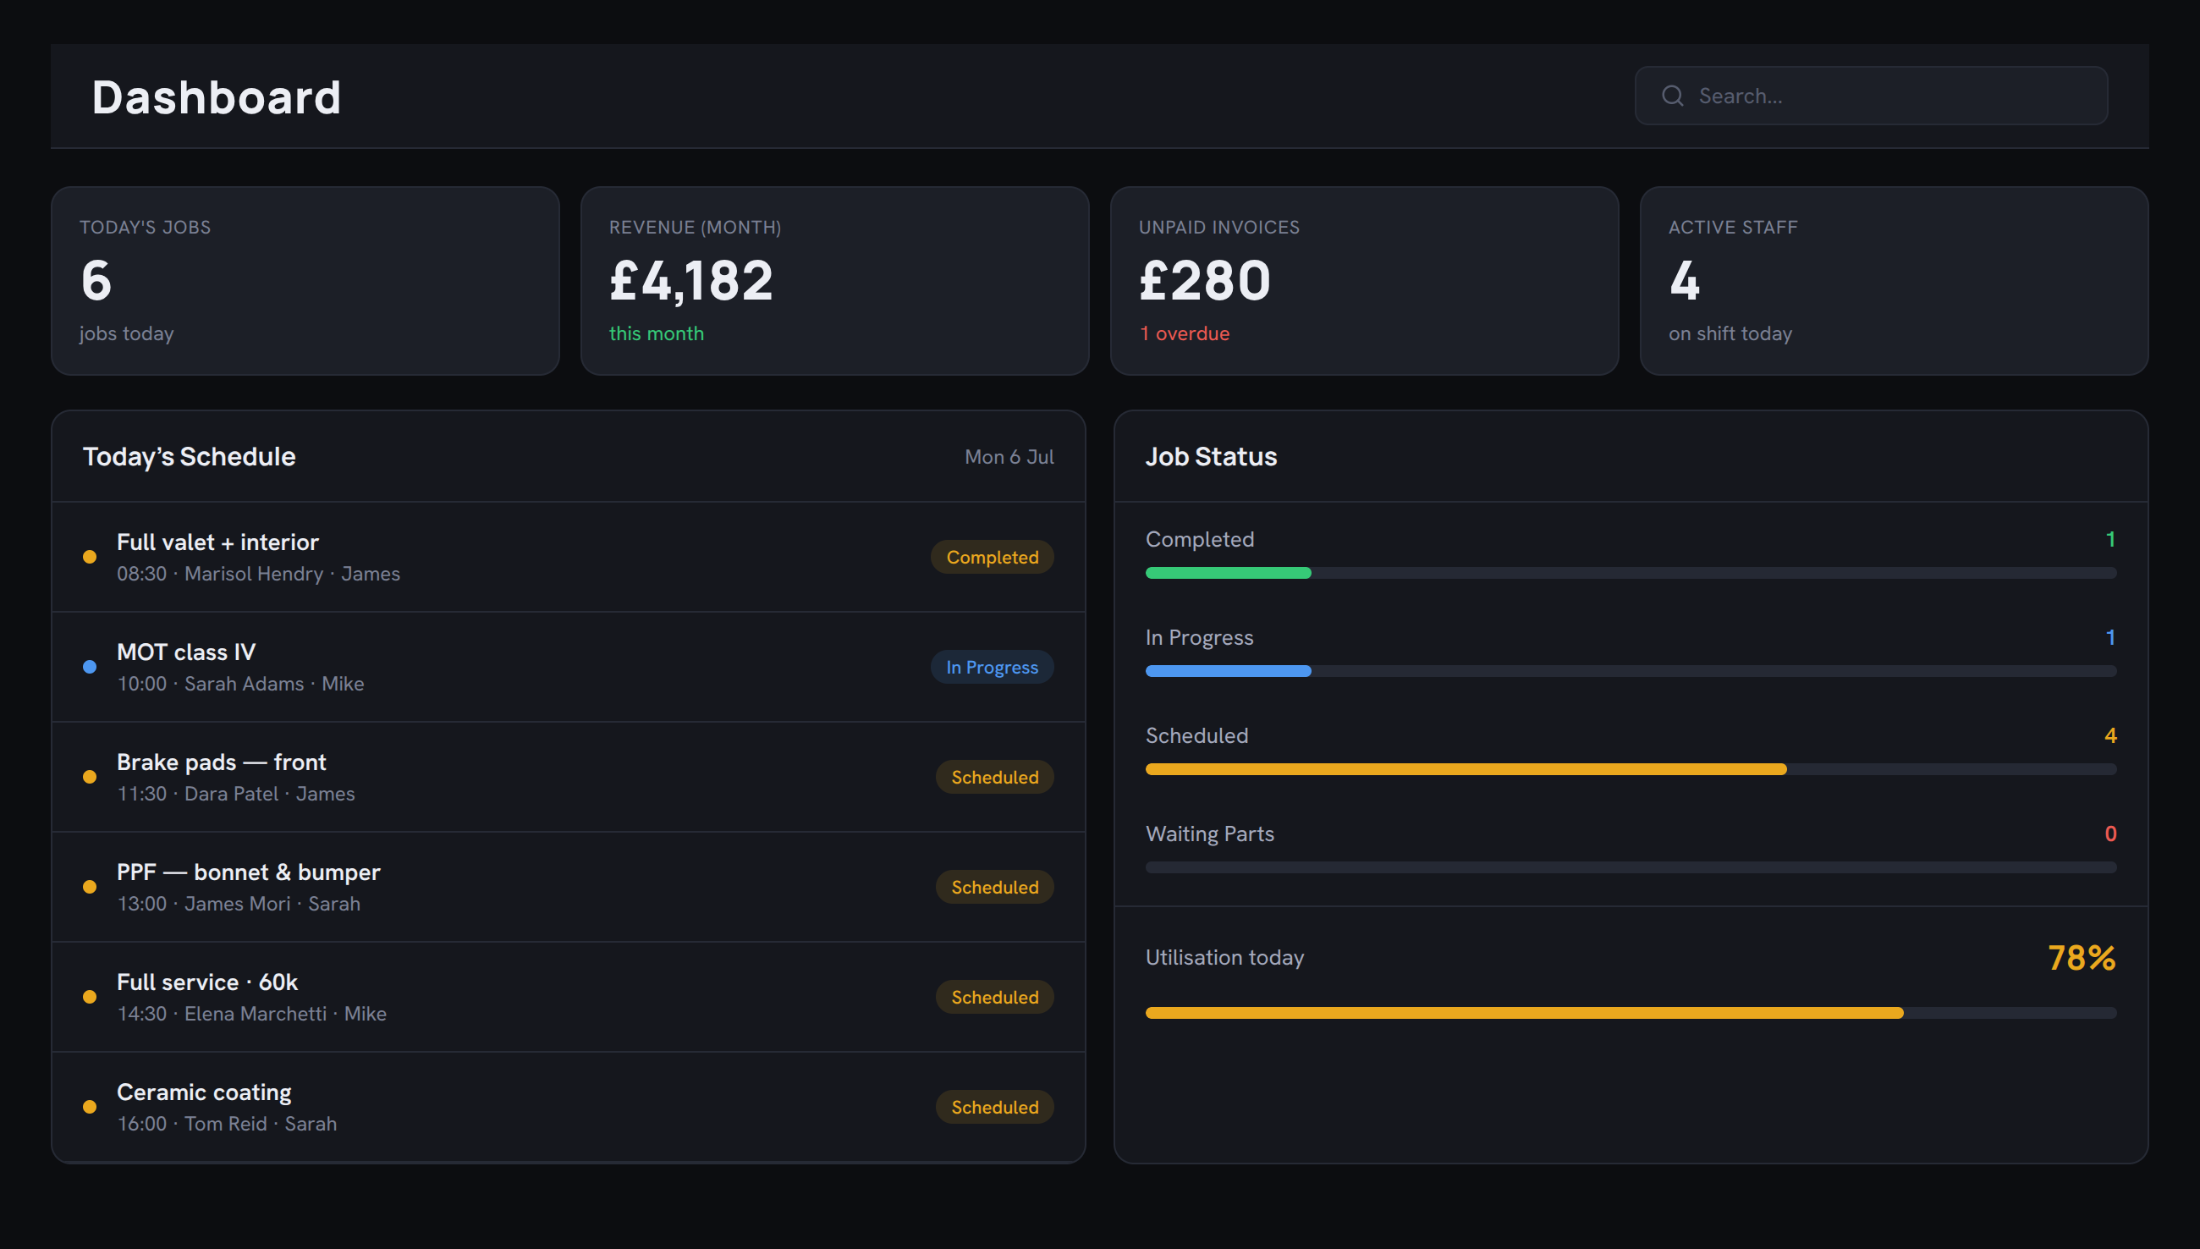Select the 'Ceramic coating' job title

[204, 1092]
